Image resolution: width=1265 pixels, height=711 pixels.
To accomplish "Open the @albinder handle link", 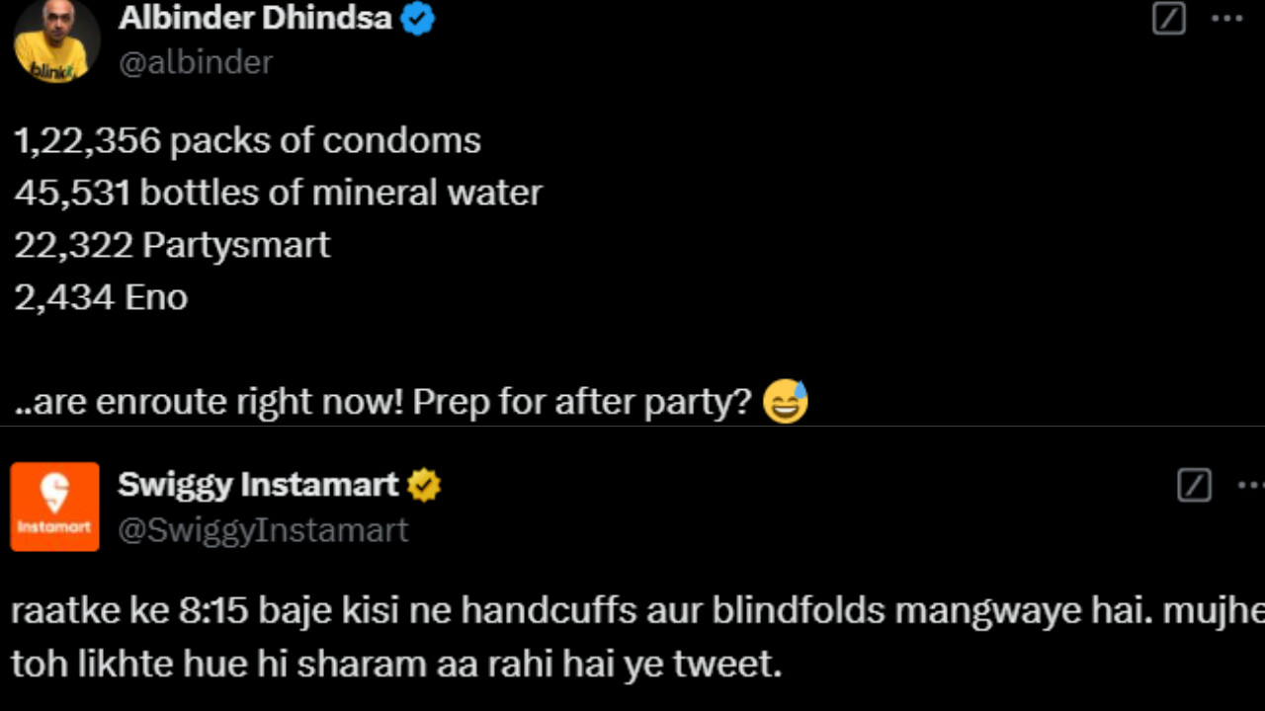I will pyautogui.click(x=196, y=62).
